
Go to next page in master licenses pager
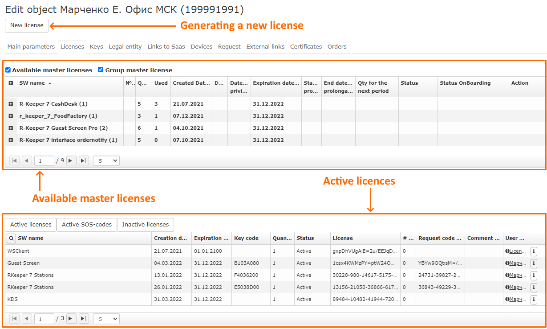71,160
